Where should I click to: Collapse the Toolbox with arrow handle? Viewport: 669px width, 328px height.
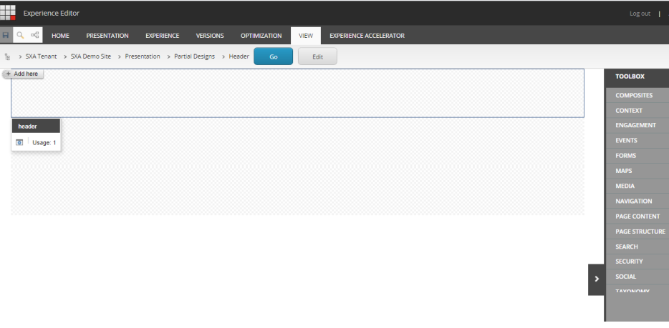click(596, 279)
